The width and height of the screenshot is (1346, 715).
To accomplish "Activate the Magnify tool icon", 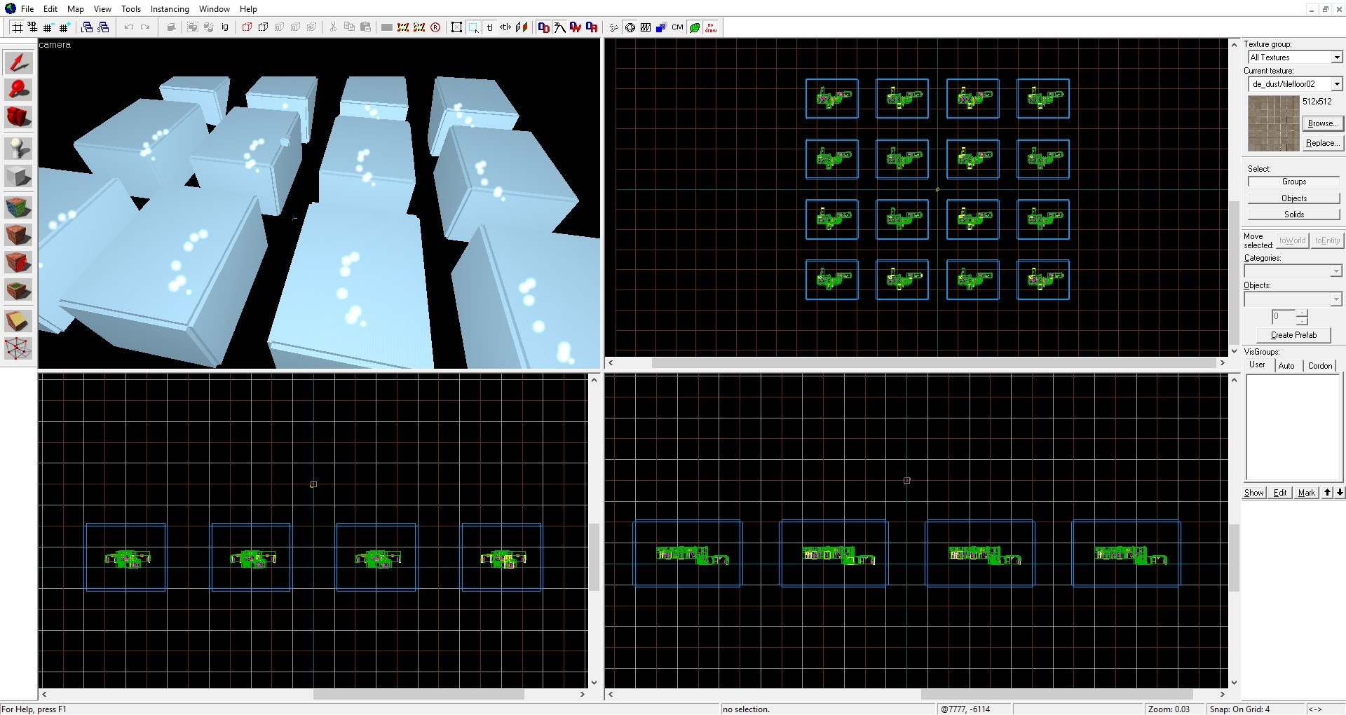I will pos(18,90).
